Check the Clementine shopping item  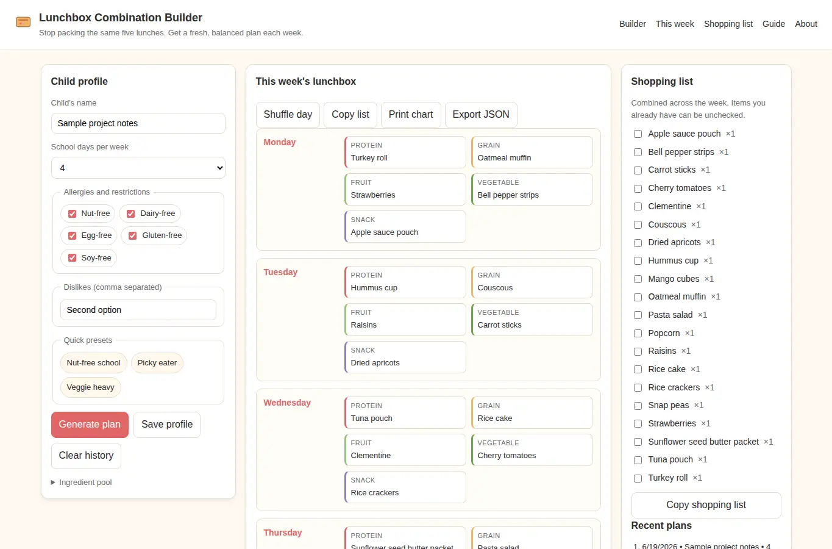coord(638,206)
